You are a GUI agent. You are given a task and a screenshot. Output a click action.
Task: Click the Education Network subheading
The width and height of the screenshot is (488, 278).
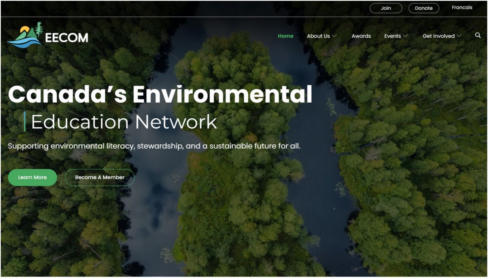124,122
